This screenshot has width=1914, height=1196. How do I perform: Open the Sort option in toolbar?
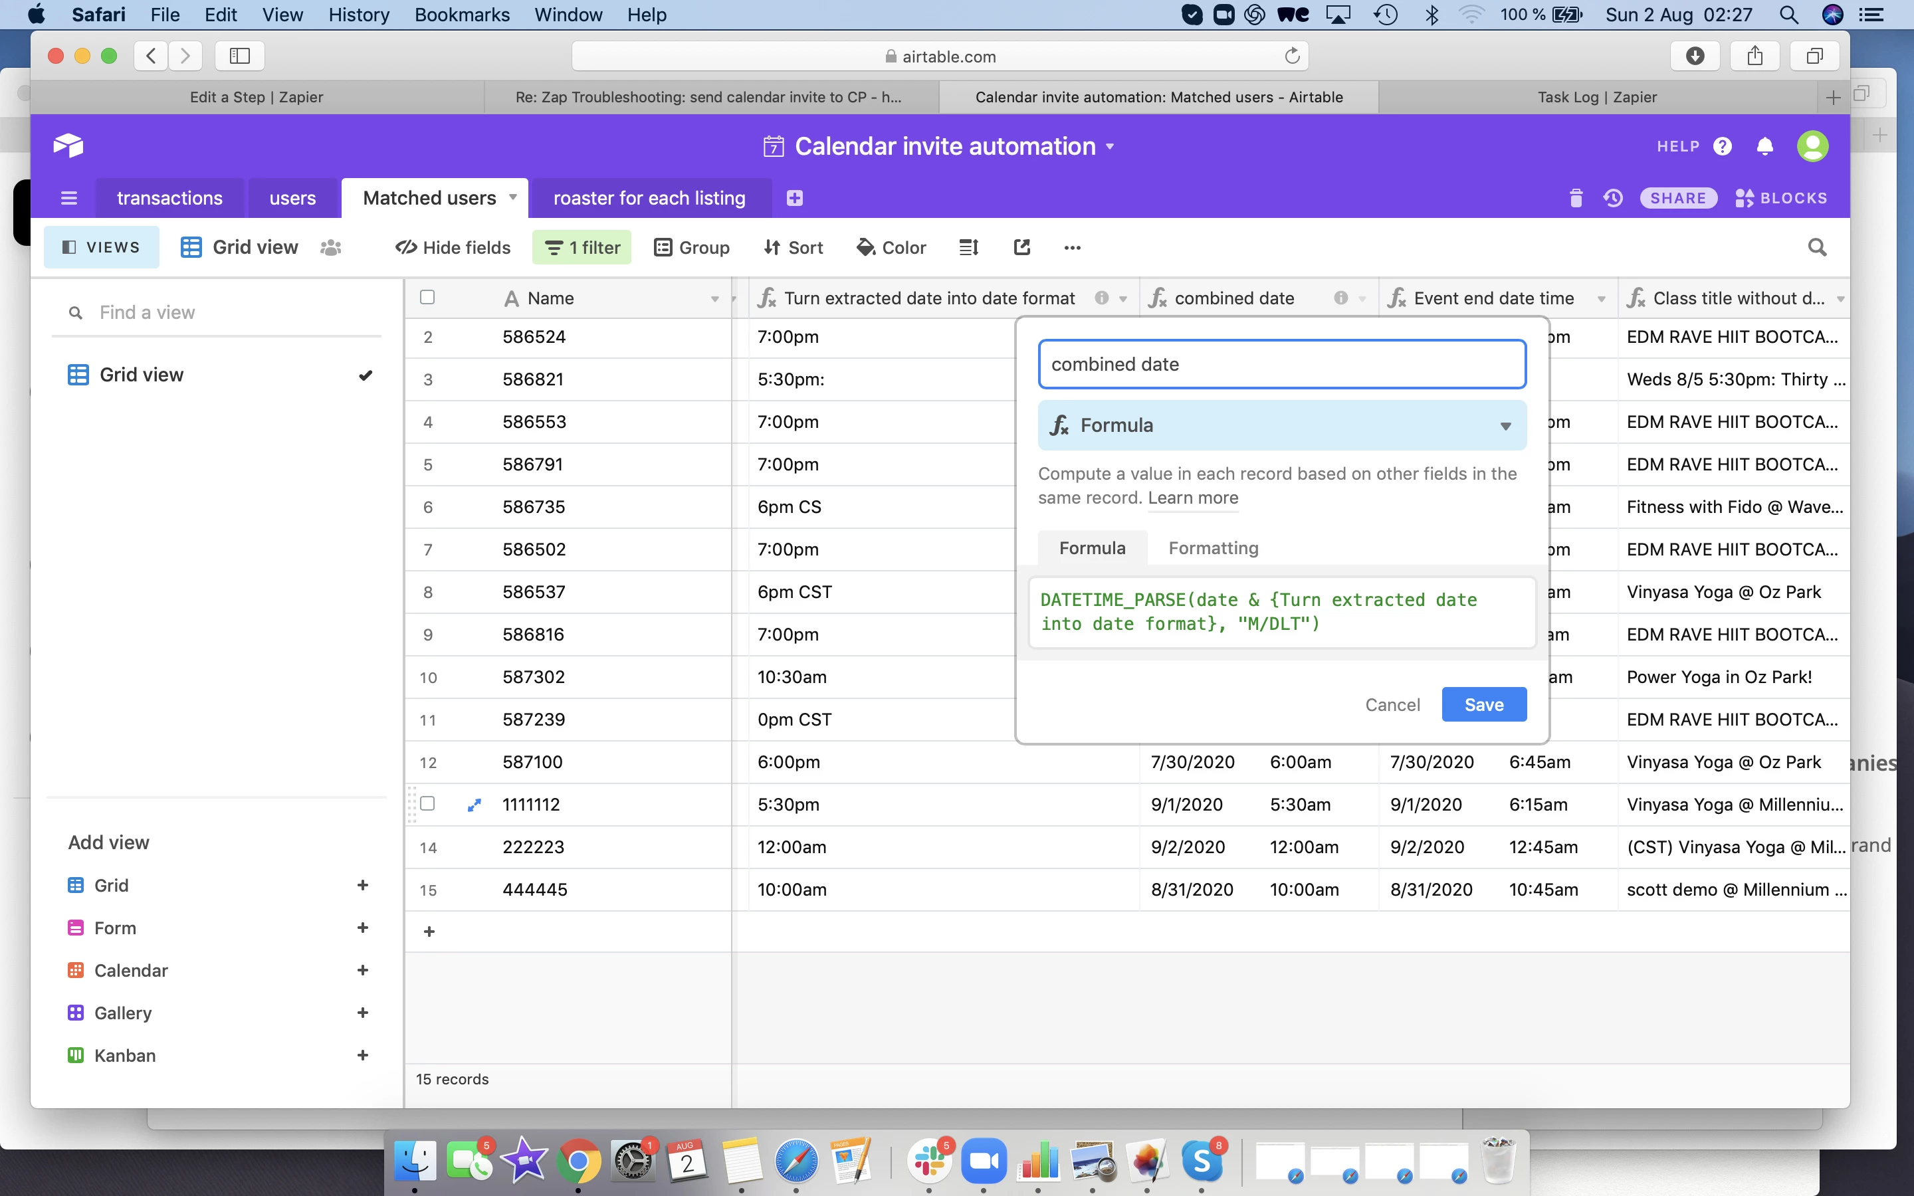click(794, 248)
